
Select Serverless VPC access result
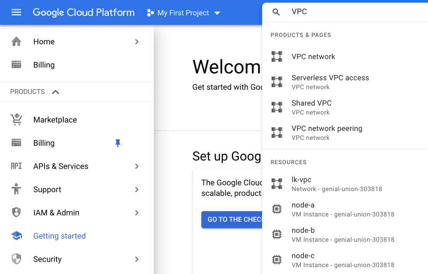coord(330,82)
